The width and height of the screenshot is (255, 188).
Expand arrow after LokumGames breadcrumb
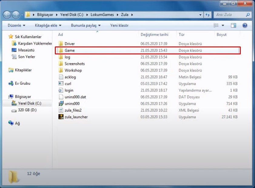click(x=117, y=15)
